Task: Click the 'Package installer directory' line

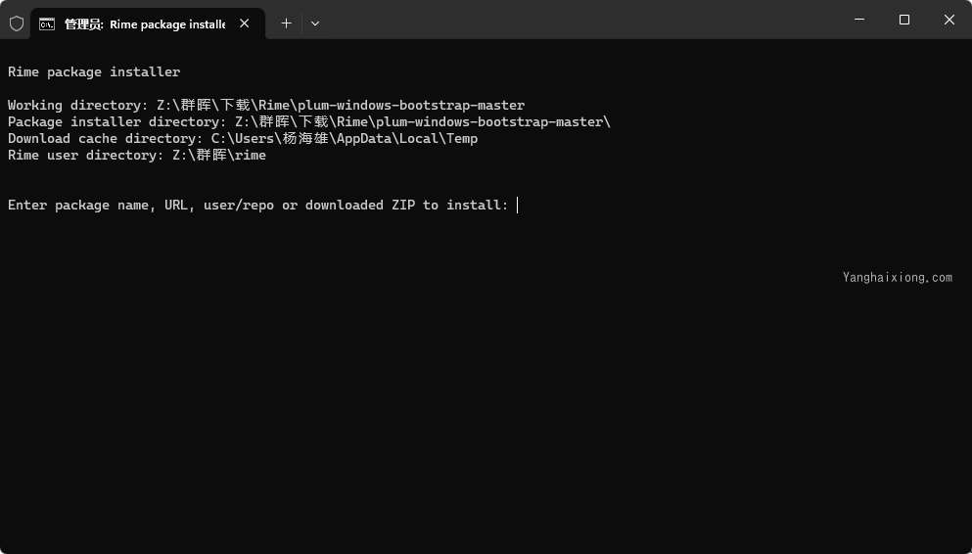Action: coord(308,121)
